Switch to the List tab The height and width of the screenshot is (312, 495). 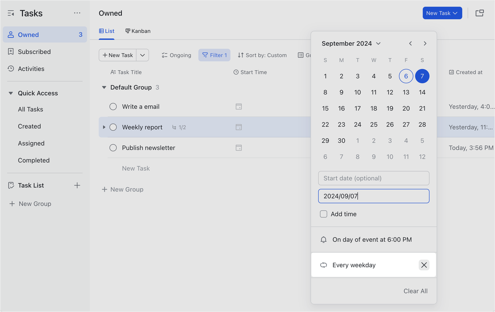coord(107,31)
